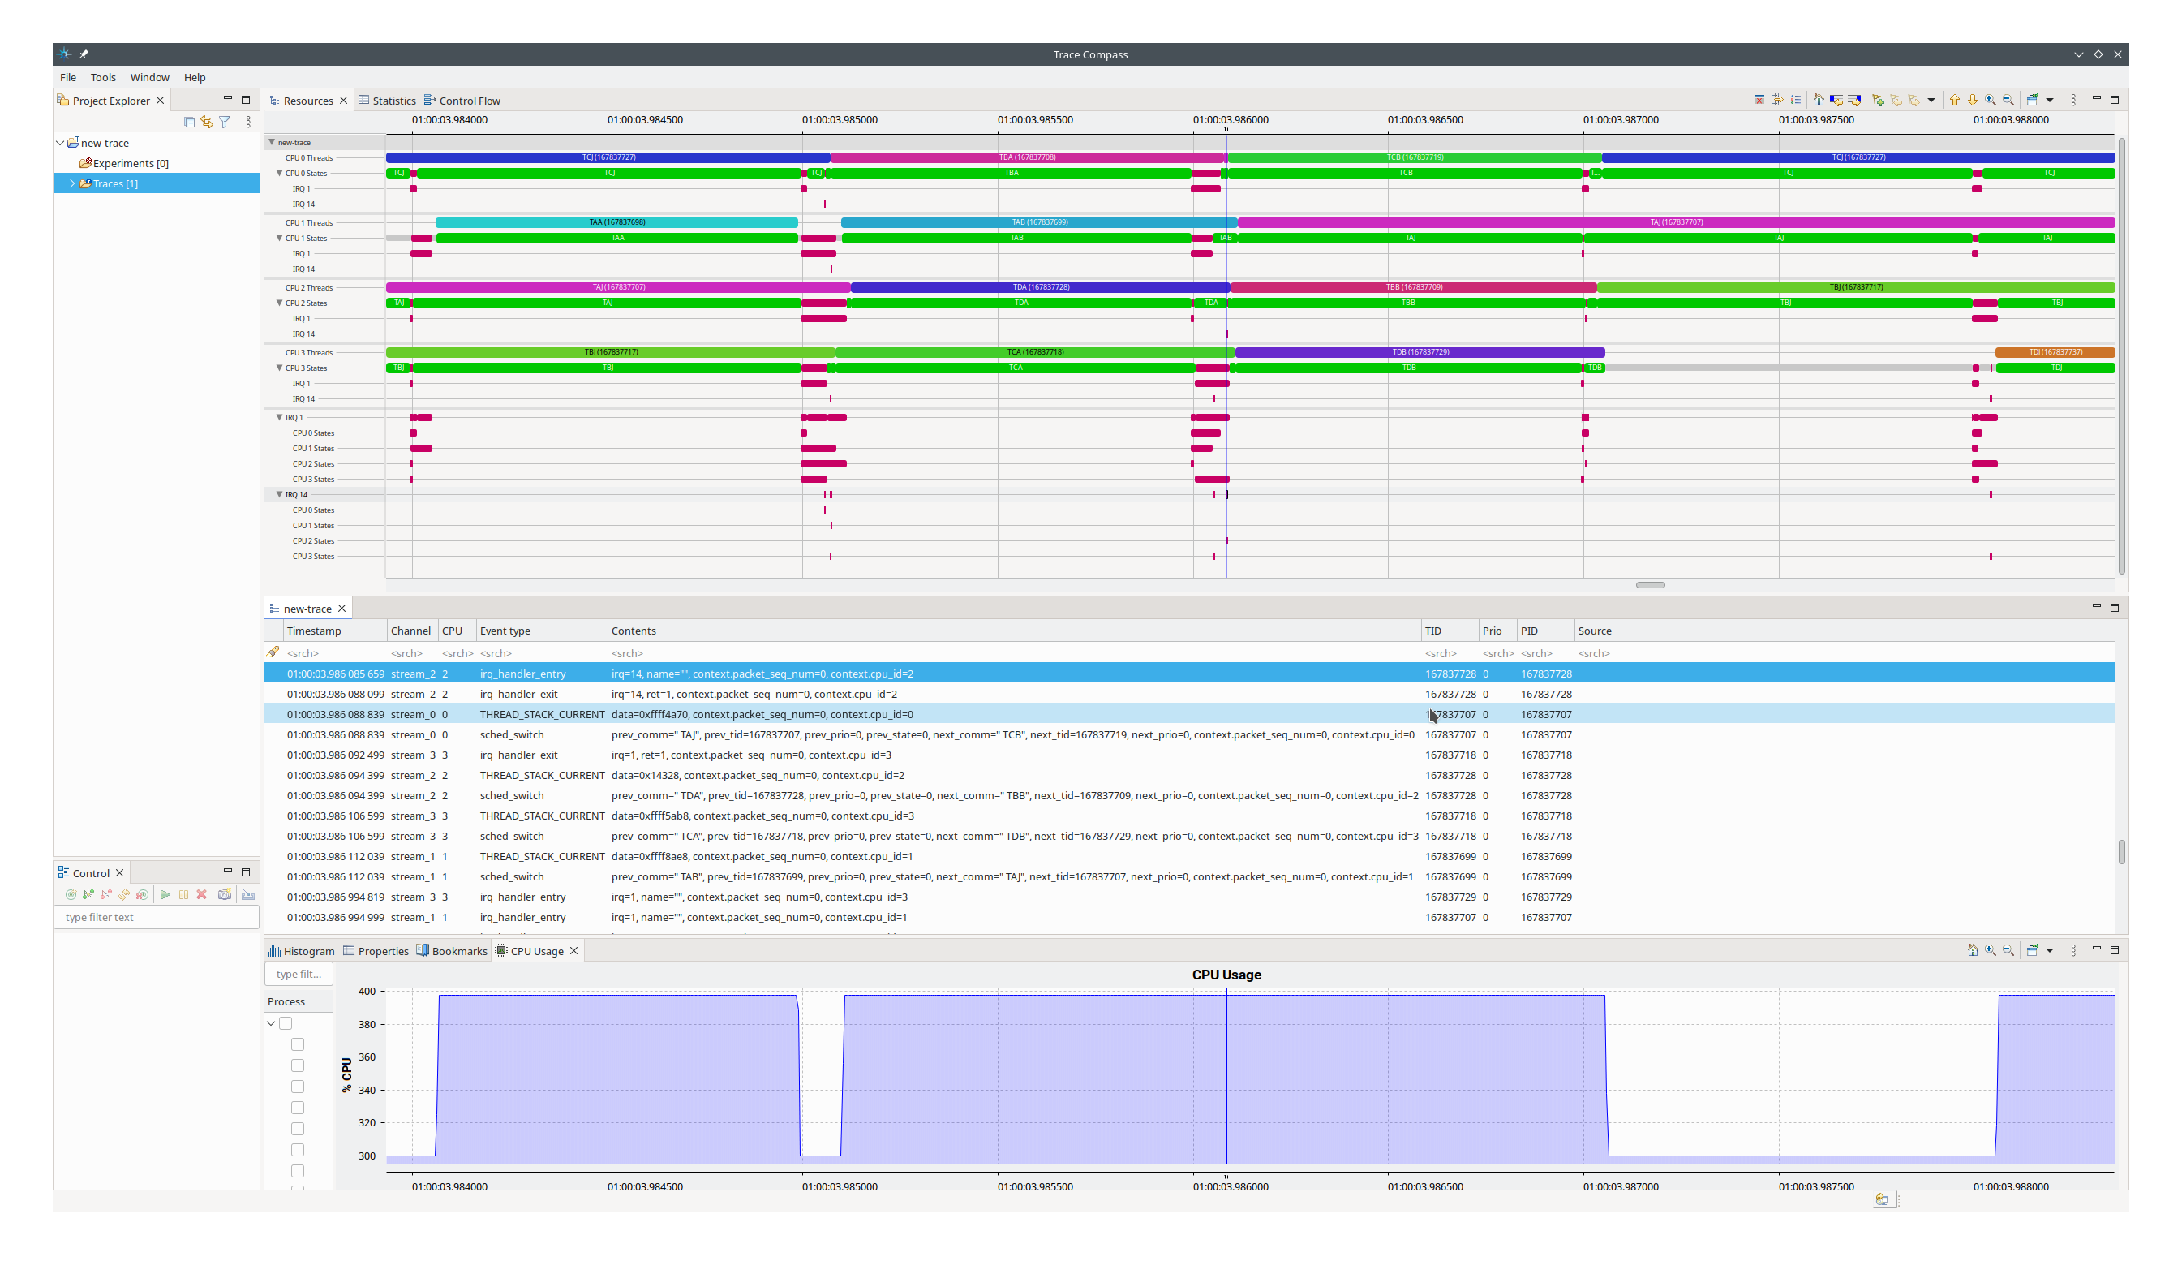Click the link with editor arrows icon
The width and height of the screenshot is (2182, 1274).
point(207,122)
